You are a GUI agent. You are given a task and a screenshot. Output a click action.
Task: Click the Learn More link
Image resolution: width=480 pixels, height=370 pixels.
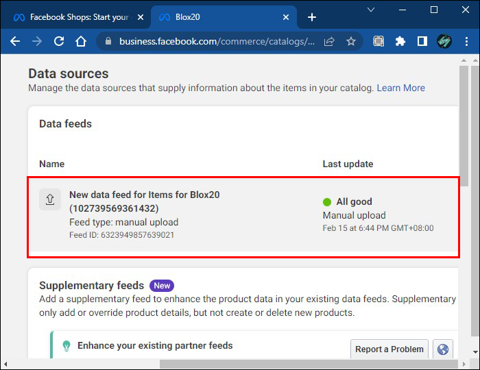click(x=400, y=88)
